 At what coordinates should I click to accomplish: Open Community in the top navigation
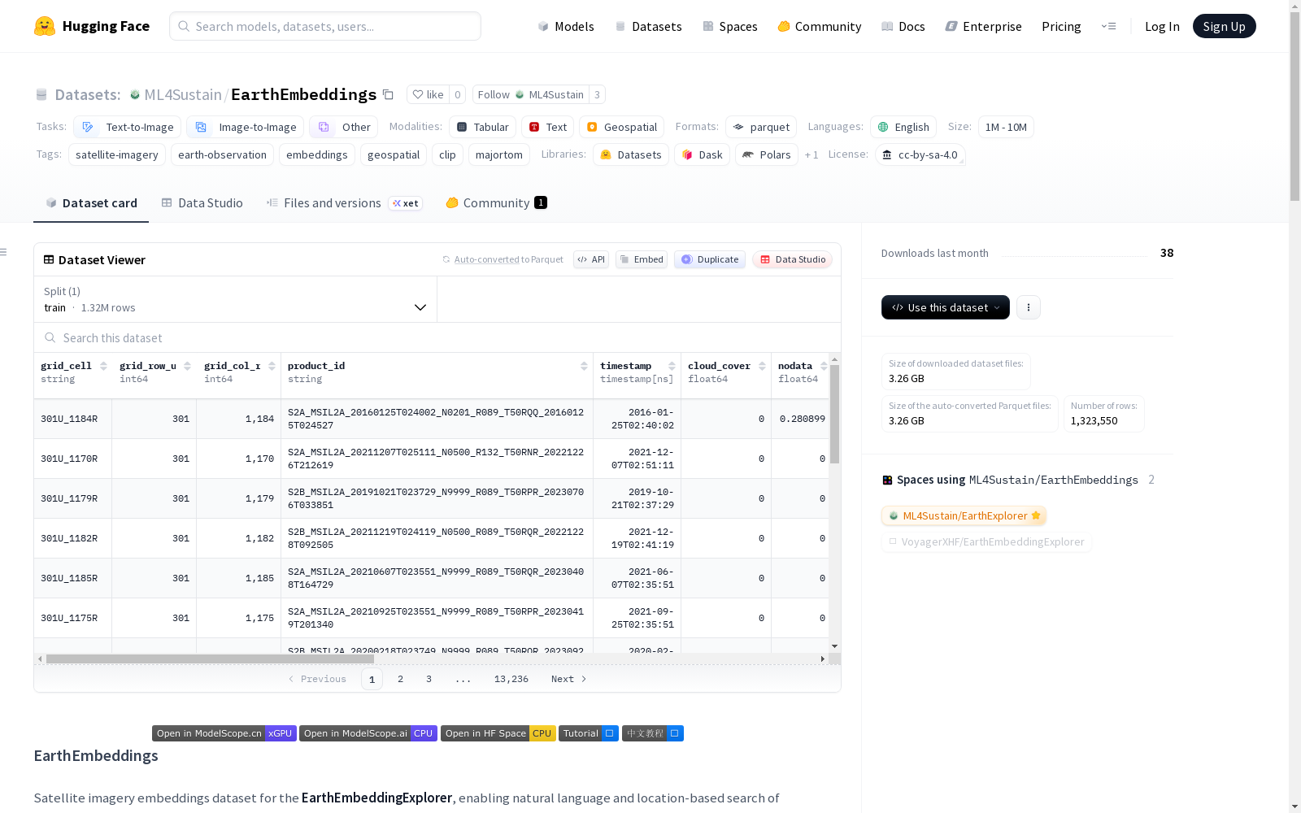click(819, 26)
